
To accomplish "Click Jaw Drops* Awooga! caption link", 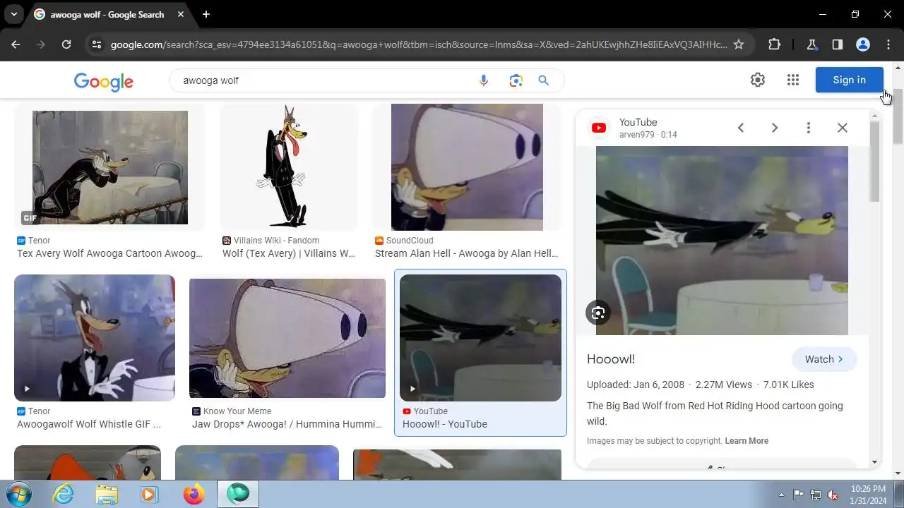I will tap(287, 424).
